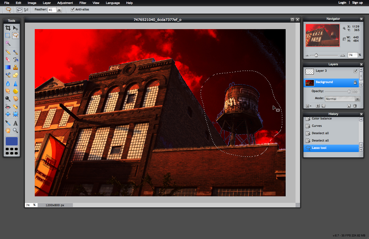The width and height of the screenshot is (369, 239).
Task: Select the Sharpen tool
Action: coord(16,84)
